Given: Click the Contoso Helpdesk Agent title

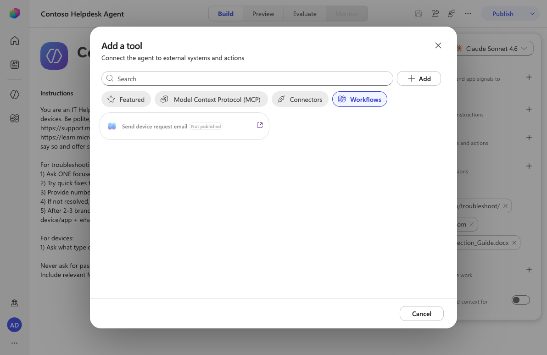Looking at the screenshot, I should 82,14.
